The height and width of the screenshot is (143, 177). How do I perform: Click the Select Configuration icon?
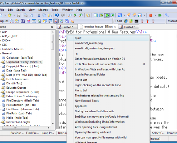click(x=120, y=15)
